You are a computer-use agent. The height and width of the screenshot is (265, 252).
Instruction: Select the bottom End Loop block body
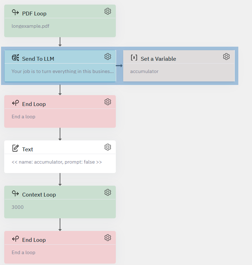[x=60, y=254]
